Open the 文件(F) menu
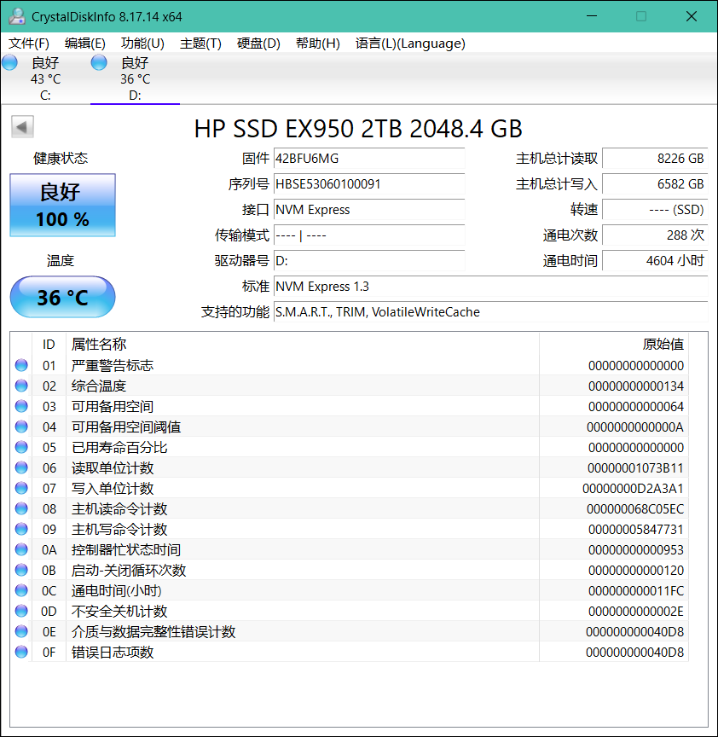Screen dimensions: 718x737 click(x=29, y=44)
